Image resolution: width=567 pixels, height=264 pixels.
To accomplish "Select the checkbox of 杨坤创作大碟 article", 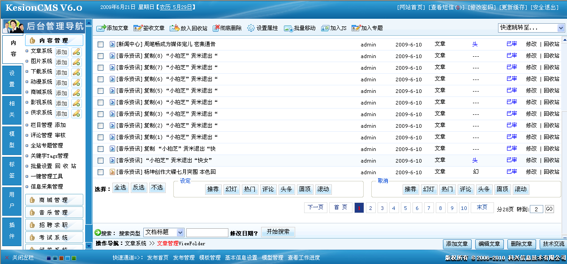I will (x=101, y=172).
